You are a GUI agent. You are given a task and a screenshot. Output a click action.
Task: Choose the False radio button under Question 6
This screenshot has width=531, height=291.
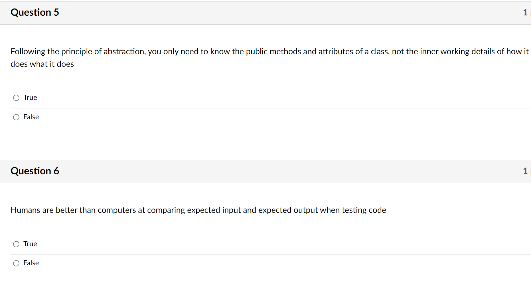16,263
